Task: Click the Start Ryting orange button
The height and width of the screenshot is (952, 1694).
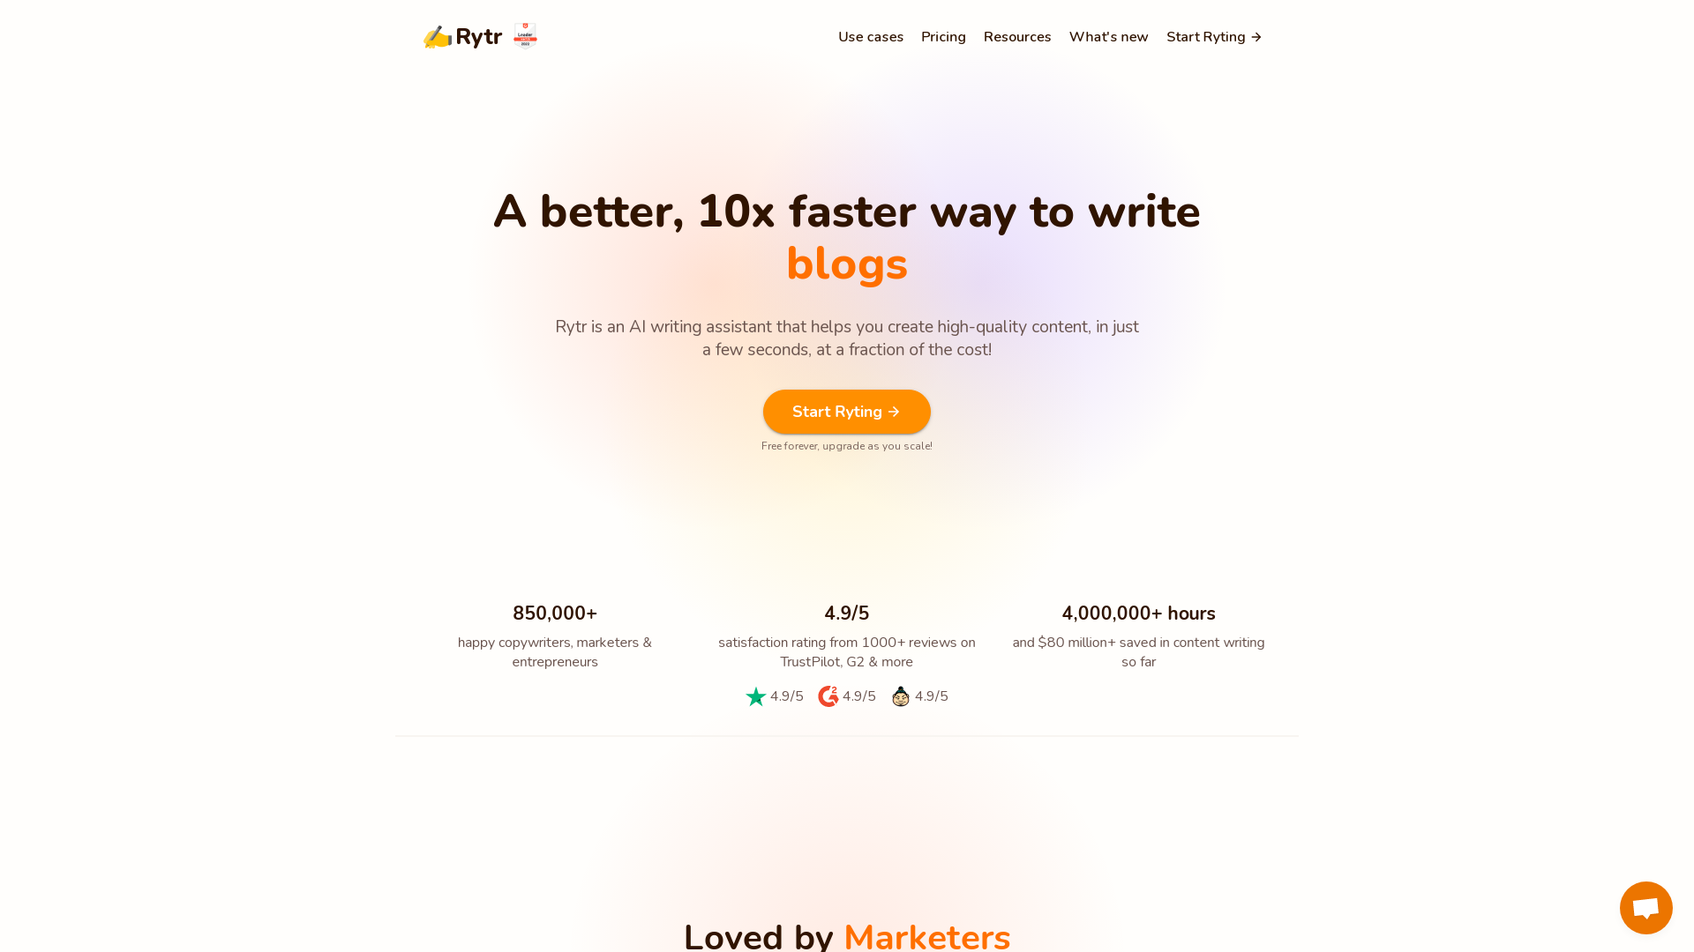Action: click(847, 412)
